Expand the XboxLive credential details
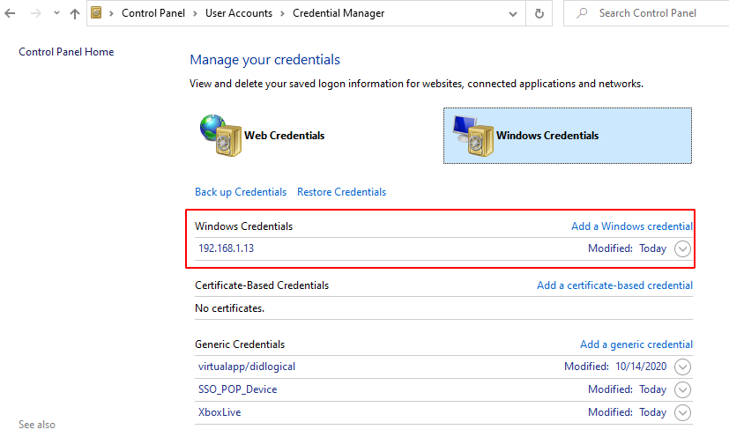The image size is (729, 437). 682,412
